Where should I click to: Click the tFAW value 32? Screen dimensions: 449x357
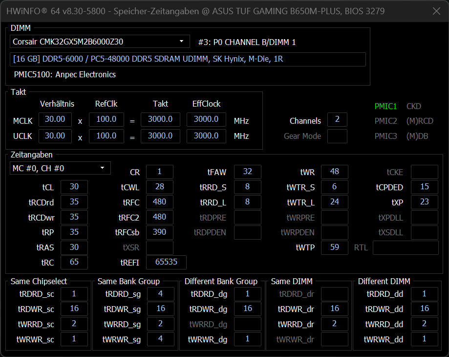tap(247, 172)
